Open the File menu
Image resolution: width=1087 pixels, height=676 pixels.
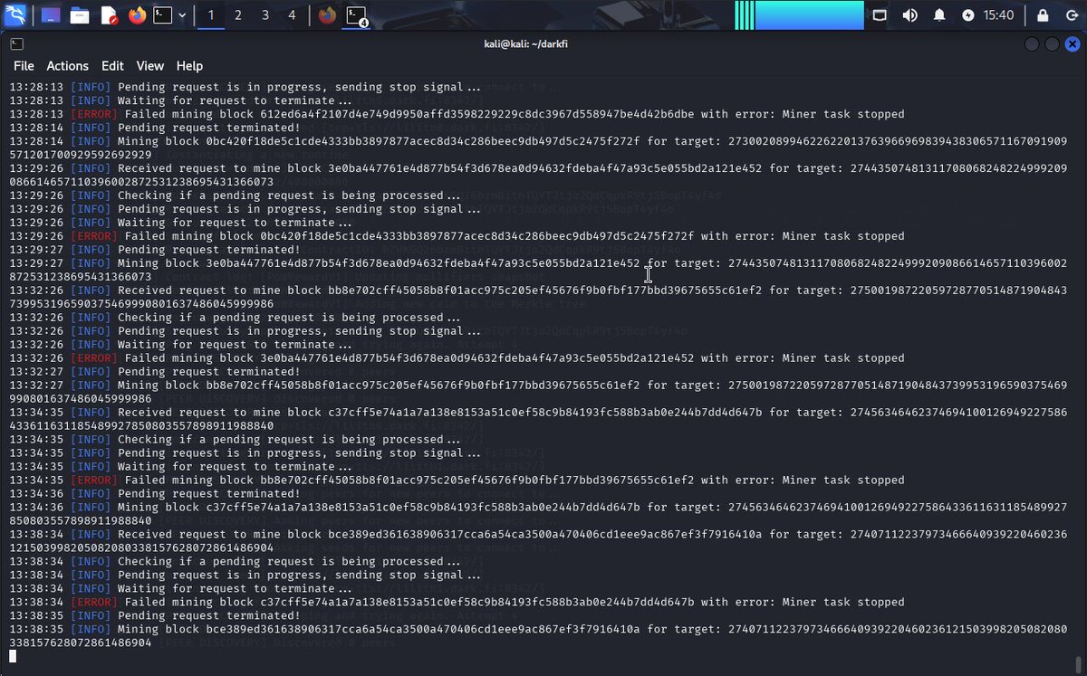coord(24,66)
